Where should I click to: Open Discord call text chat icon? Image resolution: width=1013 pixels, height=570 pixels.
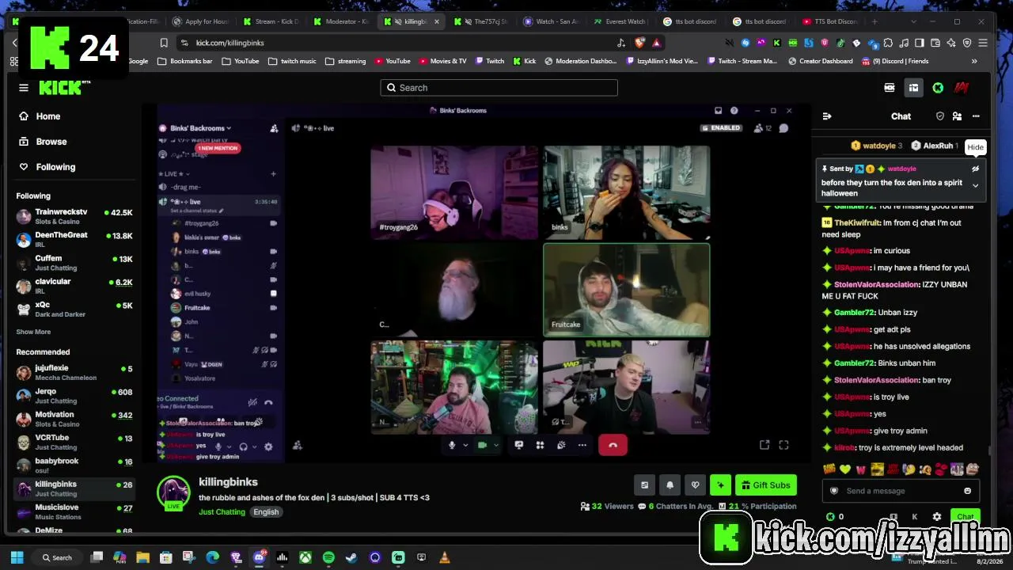click(783, 128)
